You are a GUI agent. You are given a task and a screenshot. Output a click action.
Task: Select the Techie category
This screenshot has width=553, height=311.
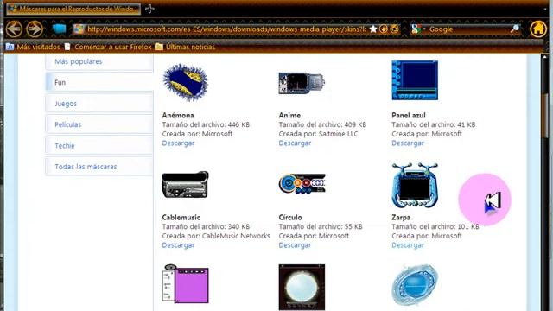(x=99, y=146)
